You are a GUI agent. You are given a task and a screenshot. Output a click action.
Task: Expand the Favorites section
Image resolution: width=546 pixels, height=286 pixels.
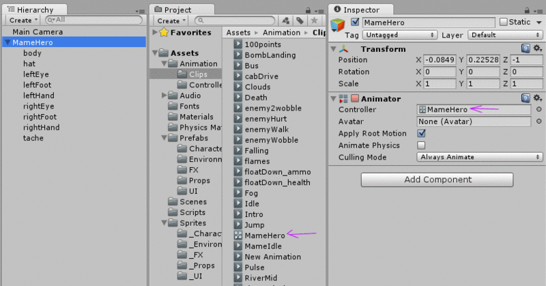pyautogui.click(x=155, y=32)
